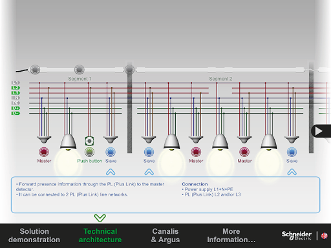
Task: Toggle the green D- line label
Action: [16, 113]
